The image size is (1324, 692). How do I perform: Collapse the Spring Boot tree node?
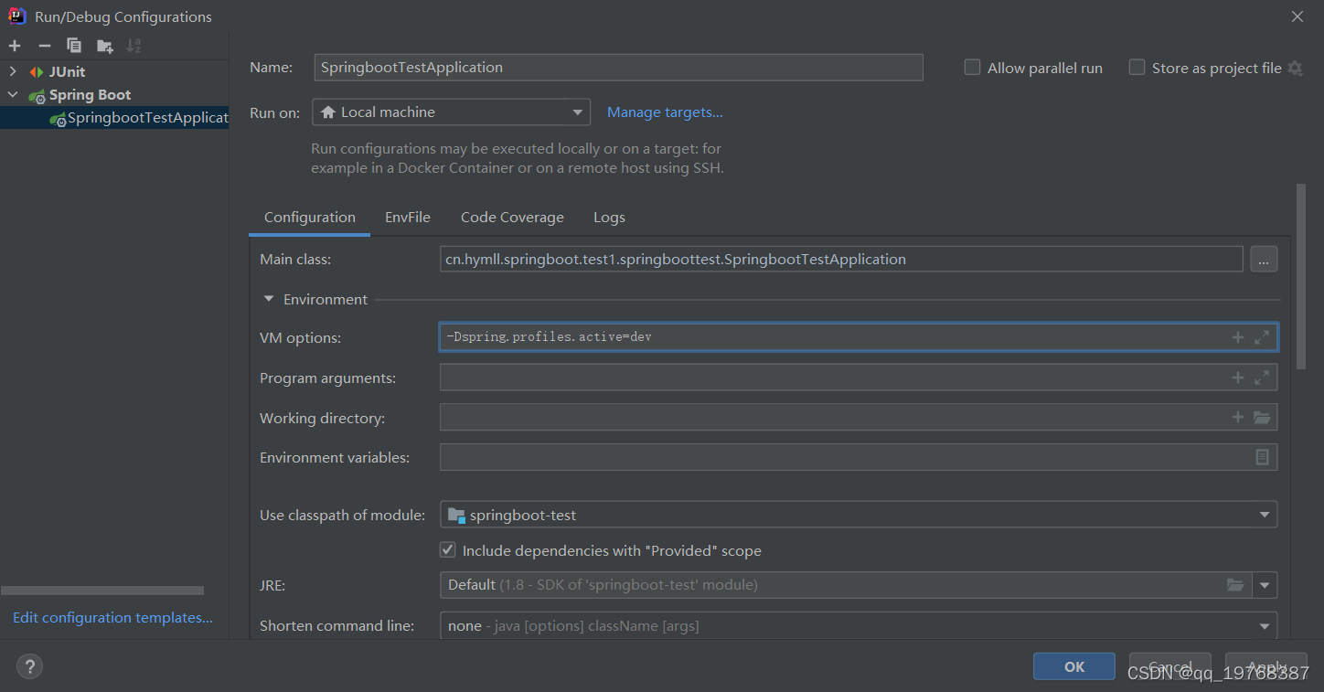coord(13,95)
